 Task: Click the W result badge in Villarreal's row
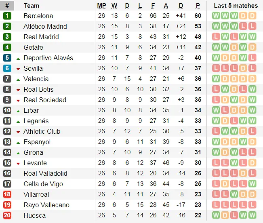coord(234,194)
